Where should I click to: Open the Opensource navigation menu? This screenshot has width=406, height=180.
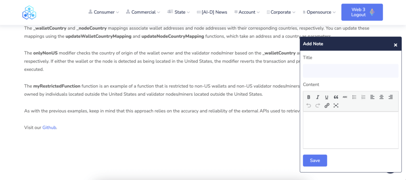tap(319, 12)
